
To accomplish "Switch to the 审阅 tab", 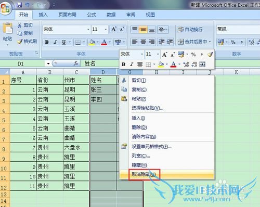I will (131, 15).
